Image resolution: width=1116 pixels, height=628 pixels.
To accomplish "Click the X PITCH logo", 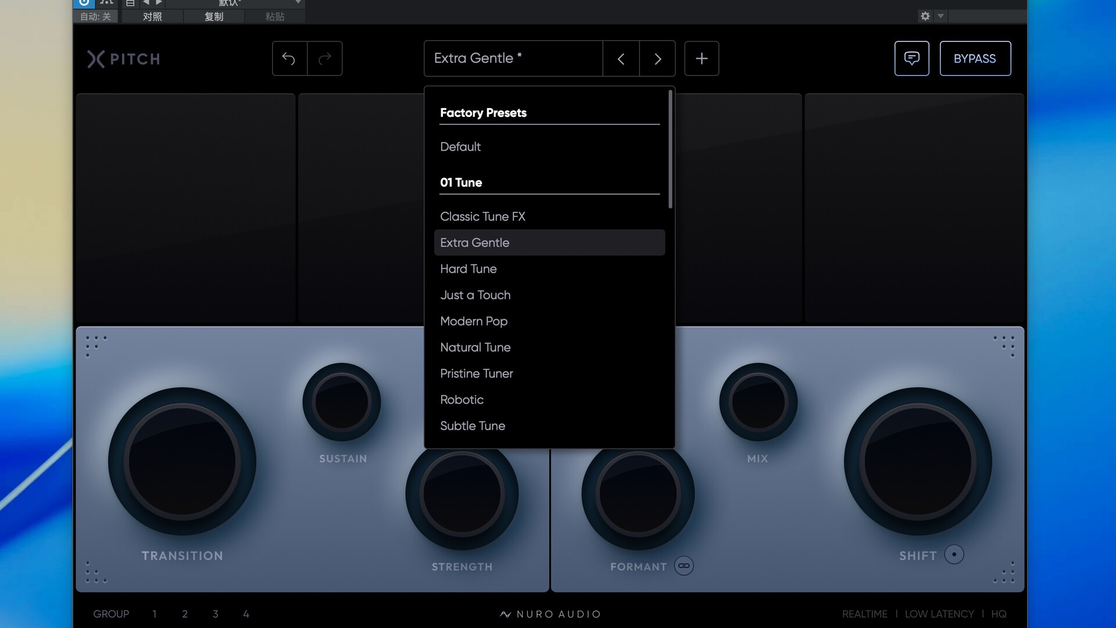I will (123, 59).
